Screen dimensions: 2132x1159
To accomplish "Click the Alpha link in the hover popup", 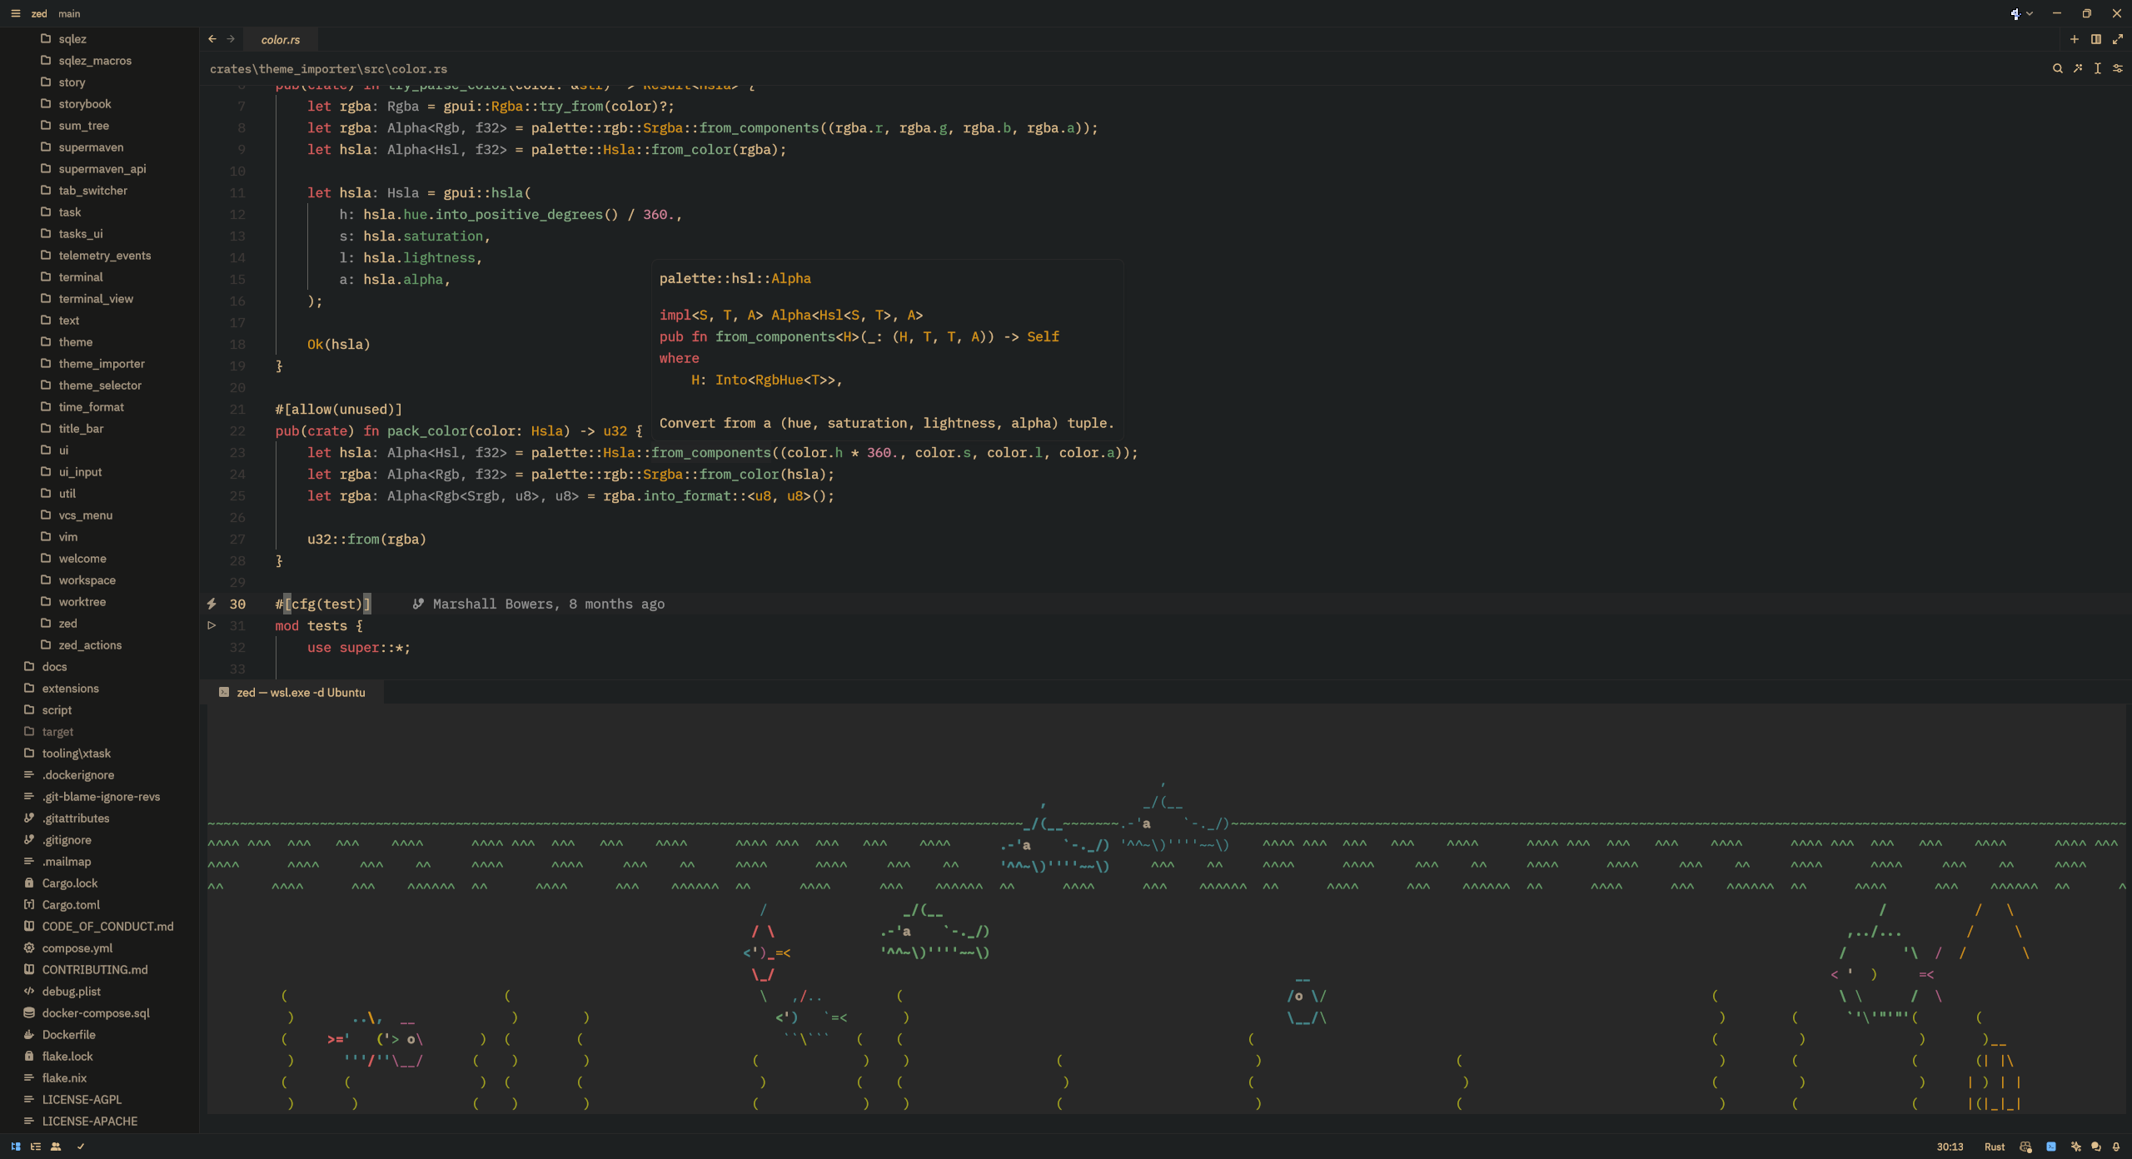I will click(790, 278).
